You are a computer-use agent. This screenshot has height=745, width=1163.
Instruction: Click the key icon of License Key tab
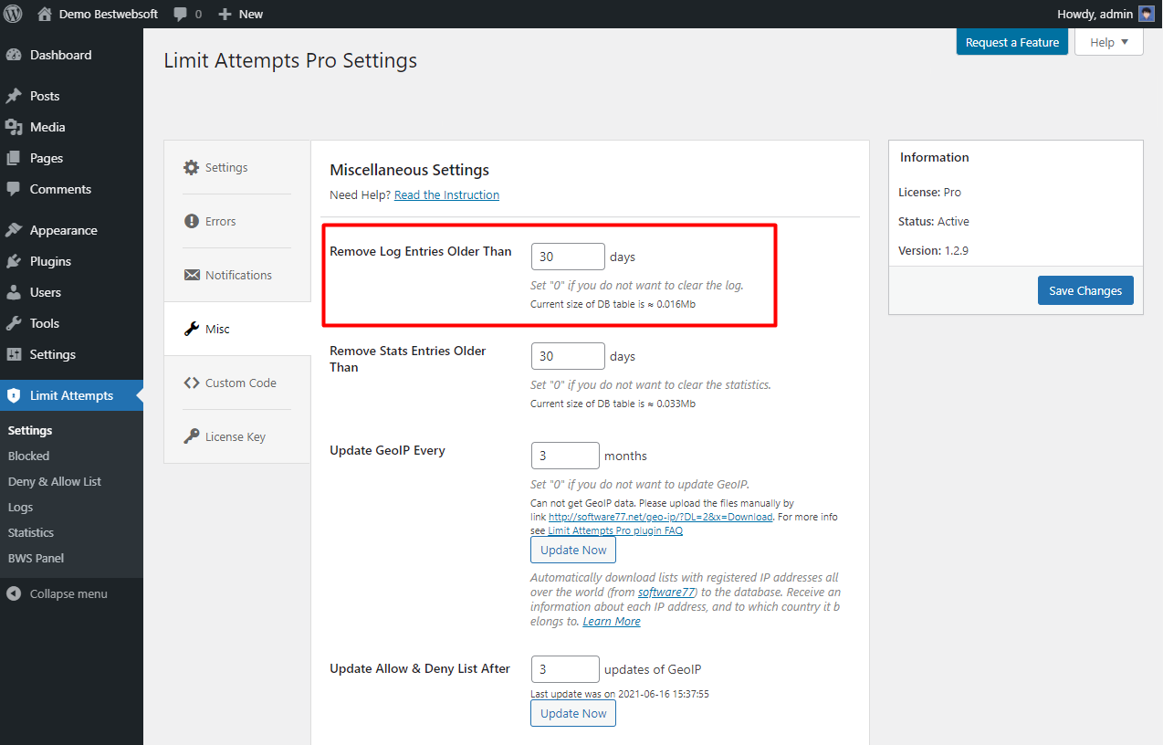pyautogui.click(x=191, y=436)
